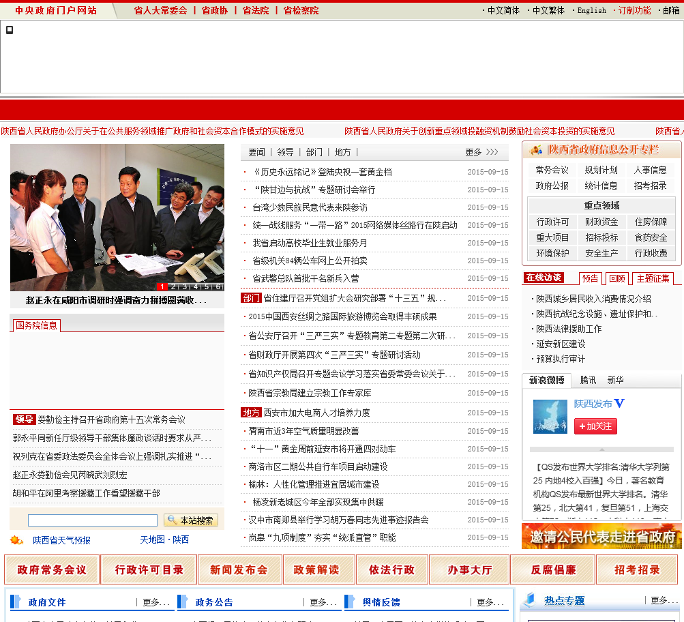Click the 热点专题 section icon
Screen dimensions: 684x622
click(529, 600)
